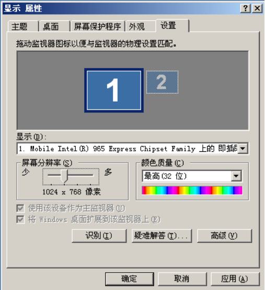Close the 显示 属性 dialog

[x=257, y=8]
